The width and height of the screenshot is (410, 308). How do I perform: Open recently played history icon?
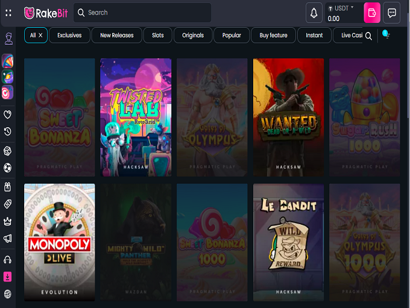point(8,131)
